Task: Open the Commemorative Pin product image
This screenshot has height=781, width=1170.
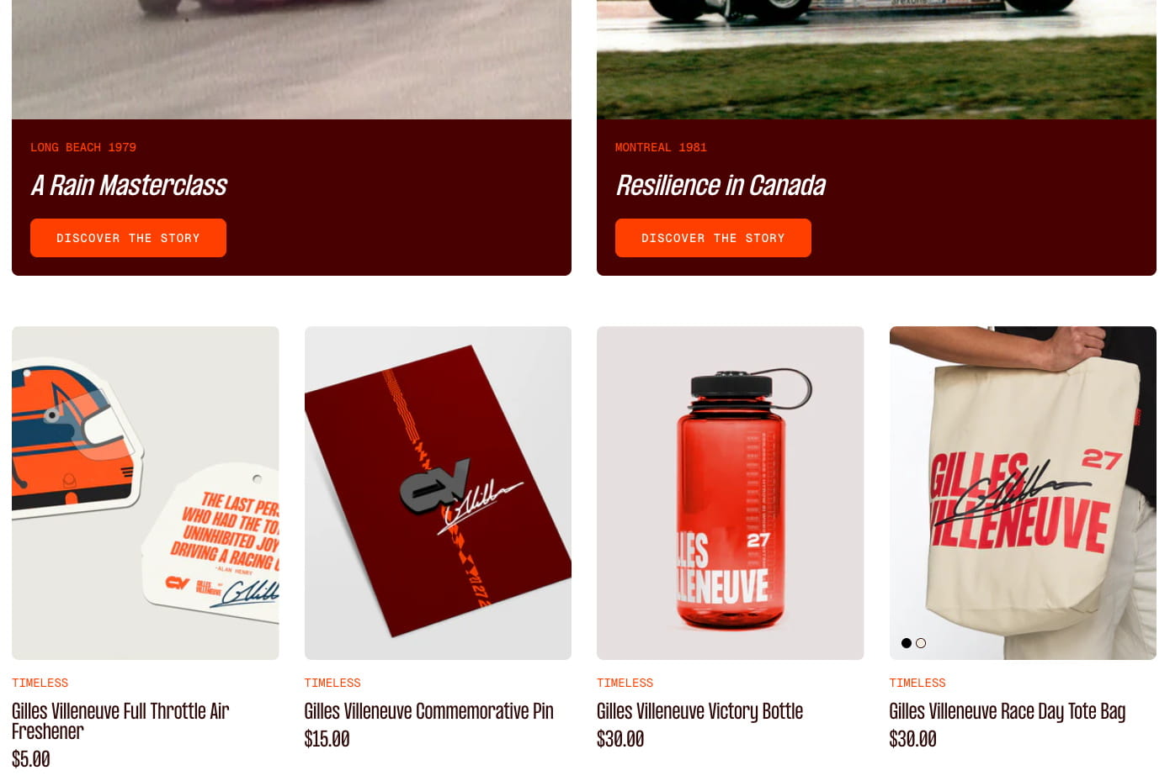Action: pos(438,493)
